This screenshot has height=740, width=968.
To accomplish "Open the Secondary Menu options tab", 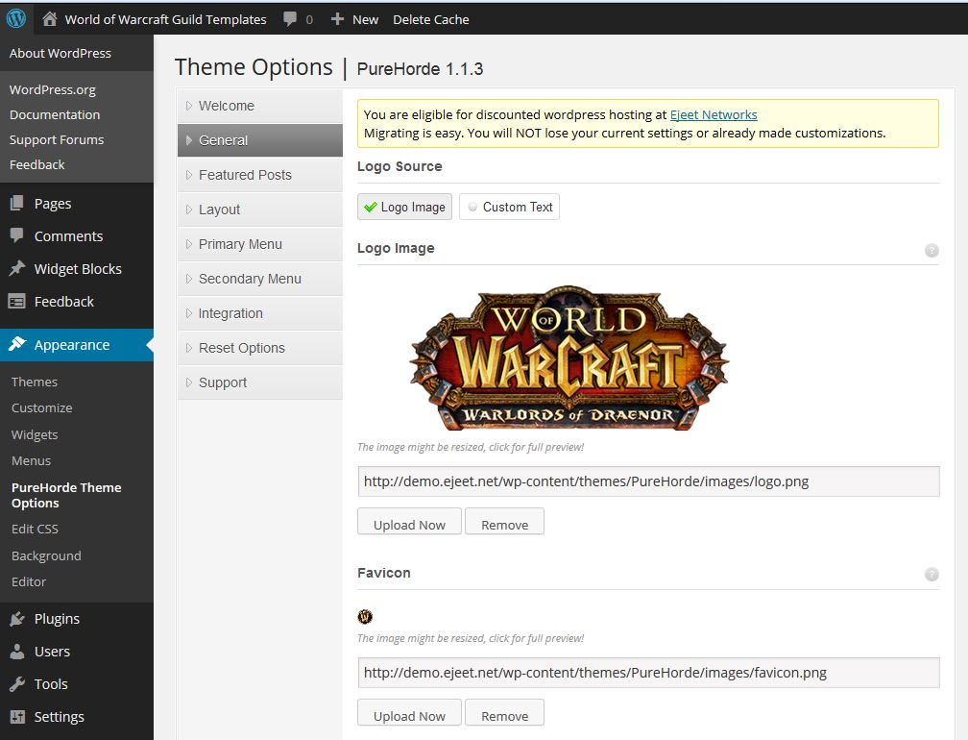I will (x=260, y=279).
